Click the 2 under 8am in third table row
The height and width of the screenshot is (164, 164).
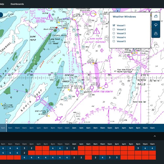(95, 157)
